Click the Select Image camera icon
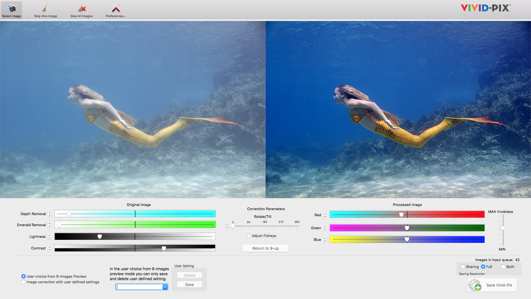531x299 pixels. (x=12, y=8)
